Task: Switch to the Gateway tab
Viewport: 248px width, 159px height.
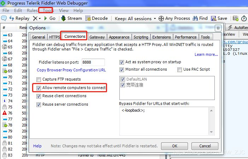Action: (97, 37)
